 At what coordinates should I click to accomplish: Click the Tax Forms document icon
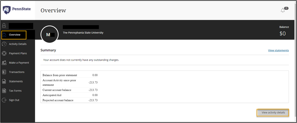(4, 91)
